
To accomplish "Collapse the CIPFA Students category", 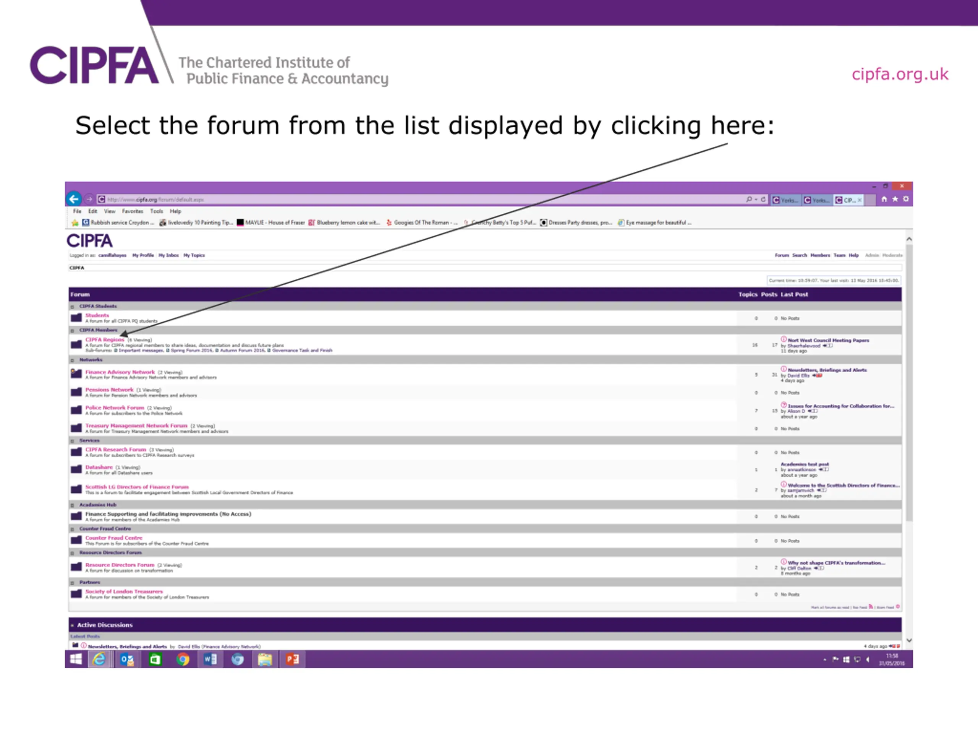I will [73, 306].
